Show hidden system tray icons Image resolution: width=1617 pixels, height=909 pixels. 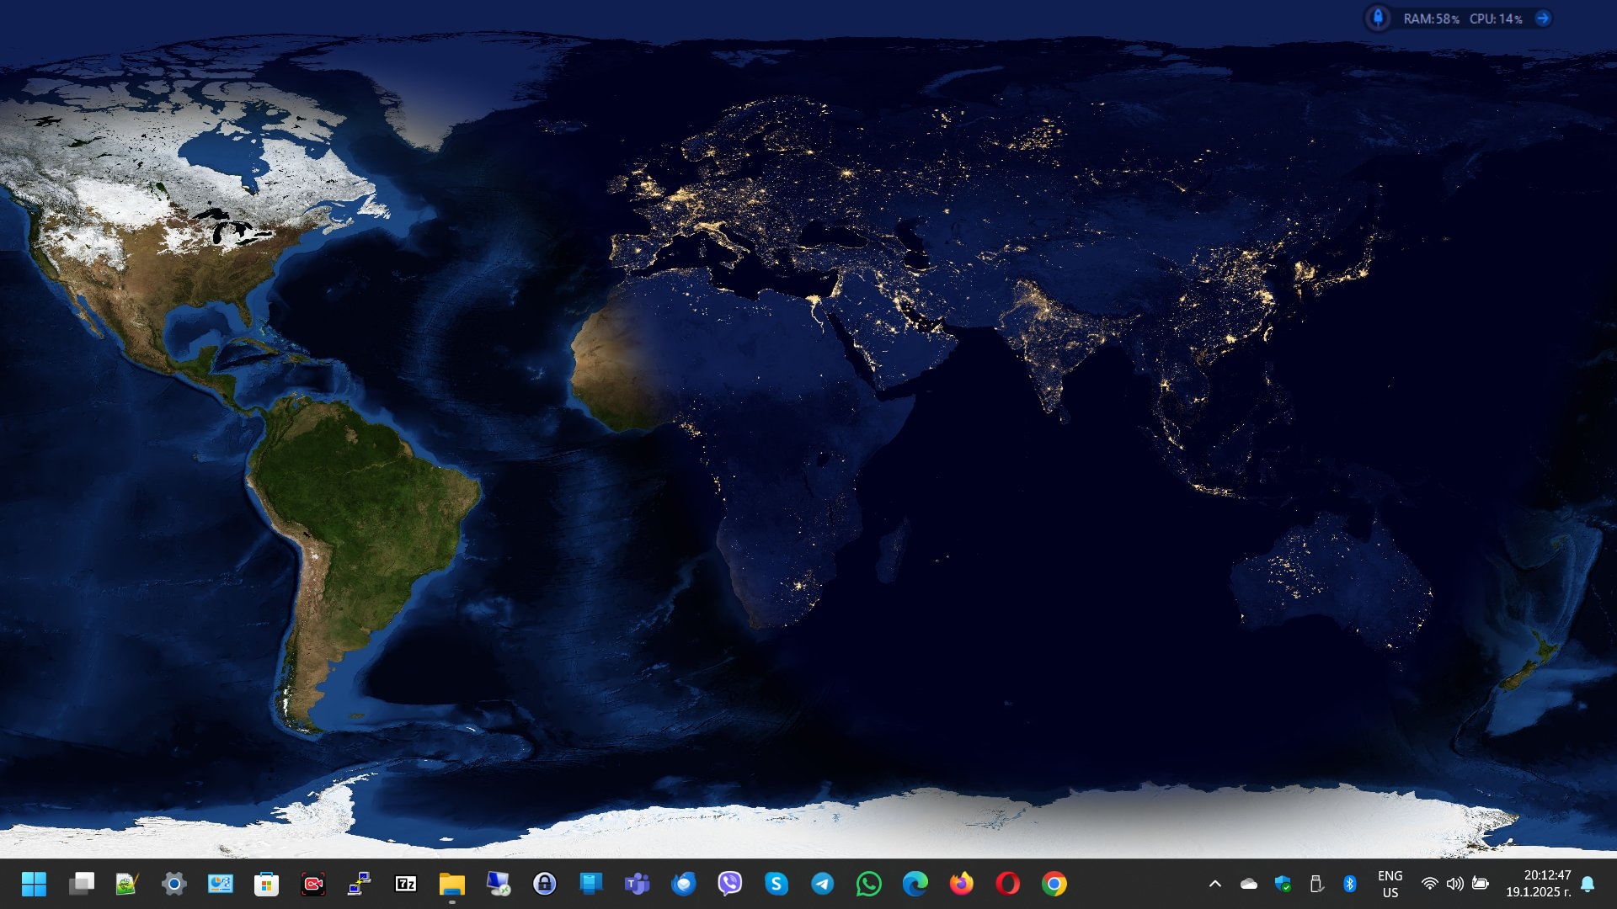[x=1215, y=884]
